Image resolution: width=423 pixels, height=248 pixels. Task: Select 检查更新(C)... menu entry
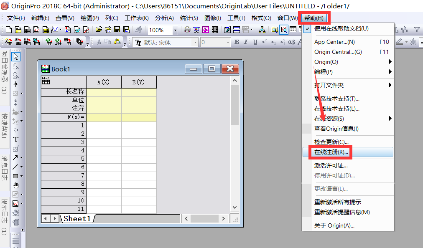348,142
